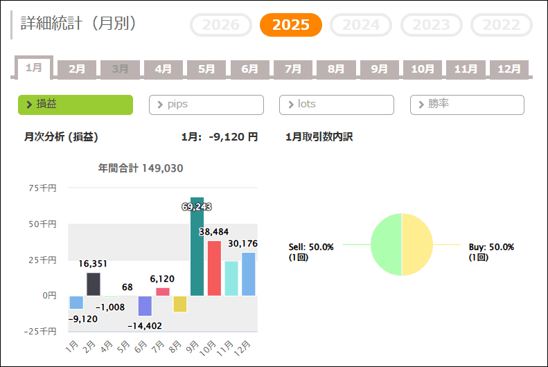Click the teal 69,243 September bar
Viewport: 548px width, 367px height.
197,249
